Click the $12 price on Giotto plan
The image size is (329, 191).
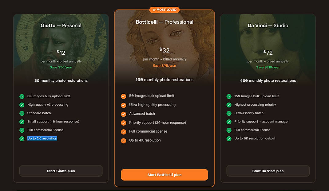tap(61, 53)
